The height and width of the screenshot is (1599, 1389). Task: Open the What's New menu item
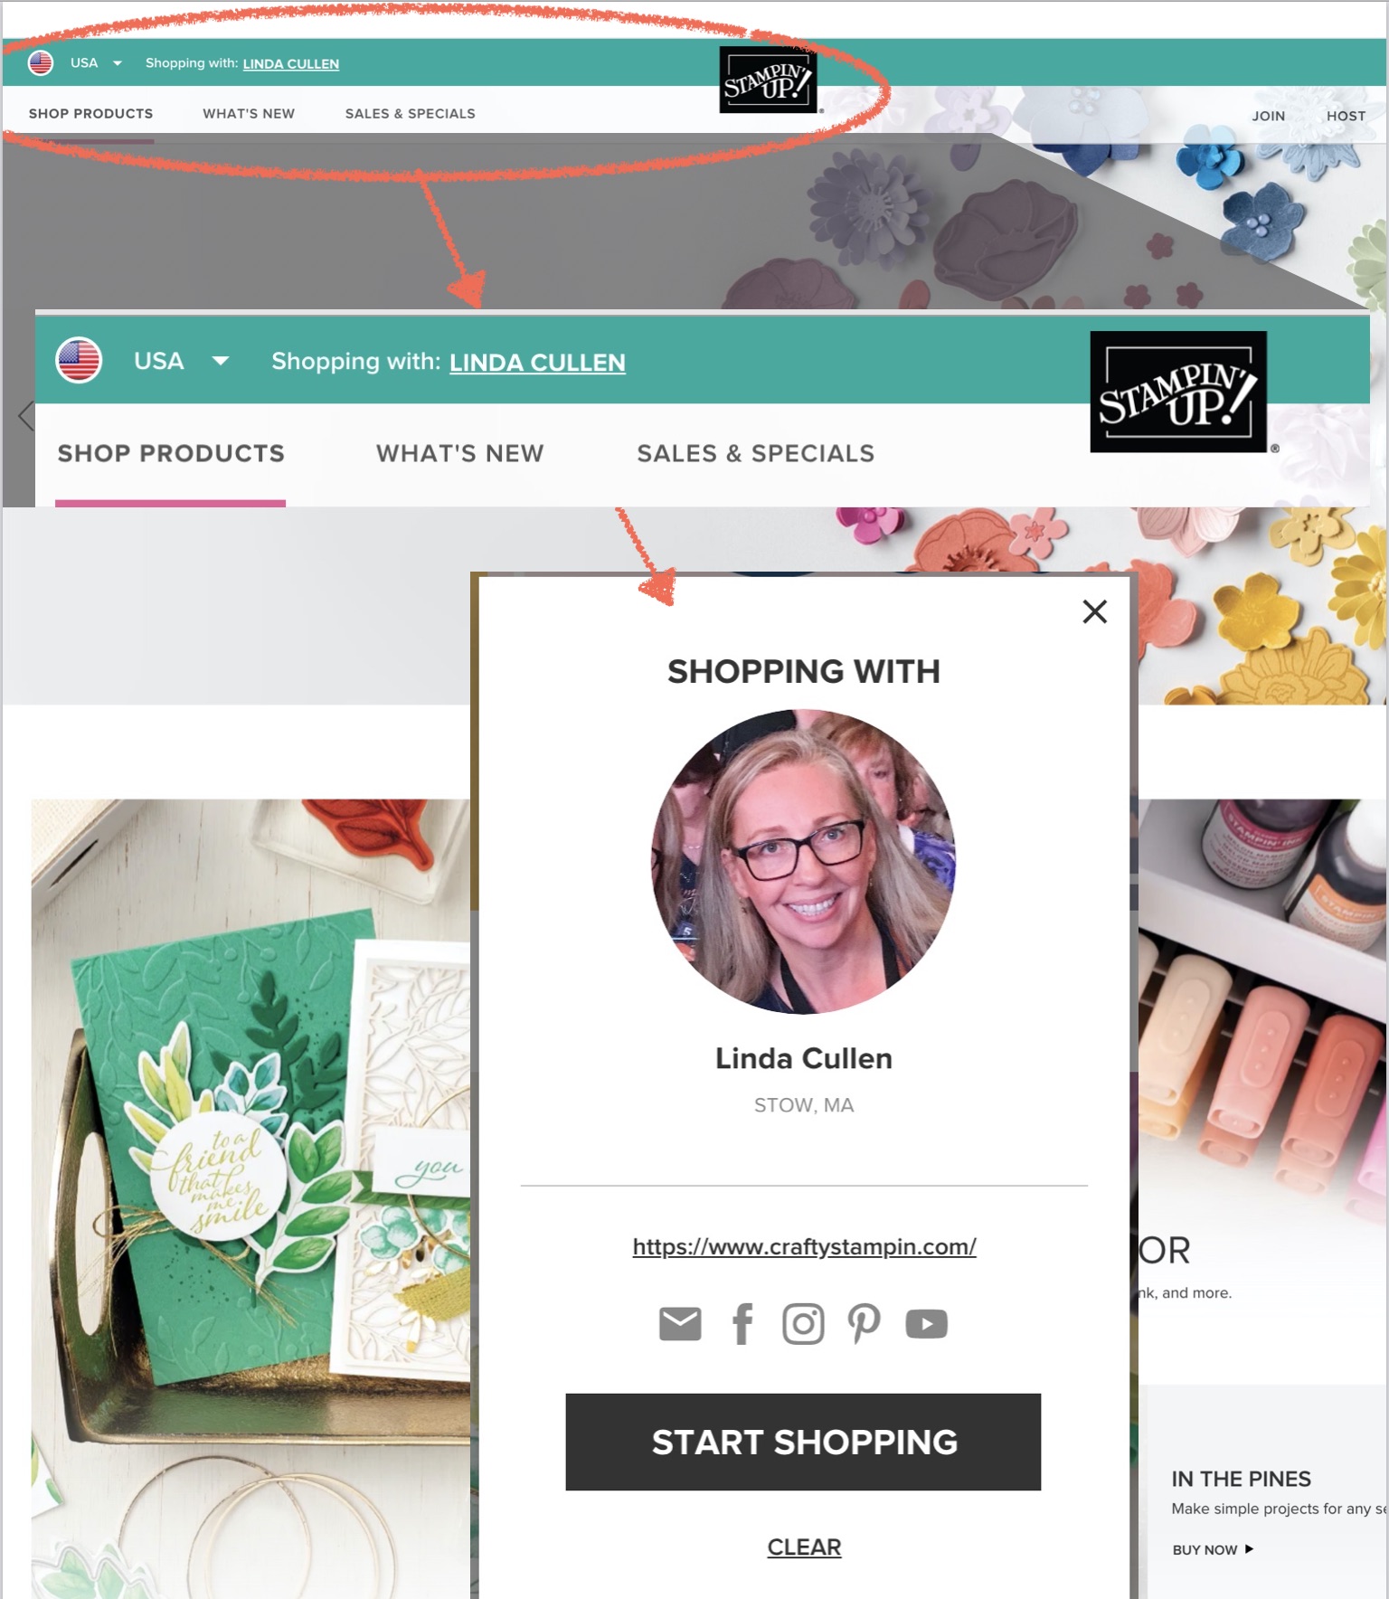[x=249, y=114]
